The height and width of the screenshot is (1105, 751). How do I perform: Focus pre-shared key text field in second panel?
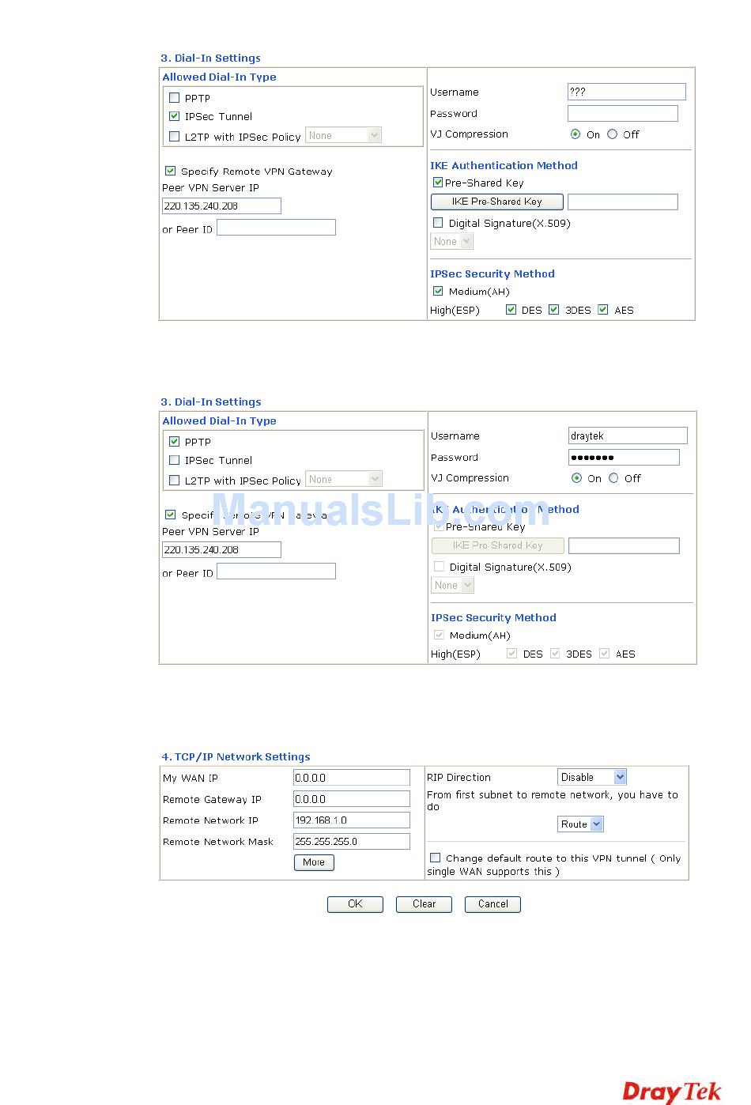point(624,545)
